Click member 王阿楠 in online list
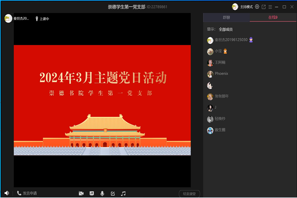This screenshot has height=198, width=297. [220, 62]
